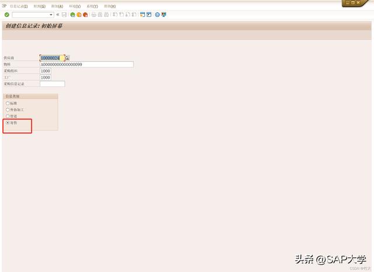Screen dimensions: 374x272
Task: Click the Last Page icon
Action: [134, 15]
